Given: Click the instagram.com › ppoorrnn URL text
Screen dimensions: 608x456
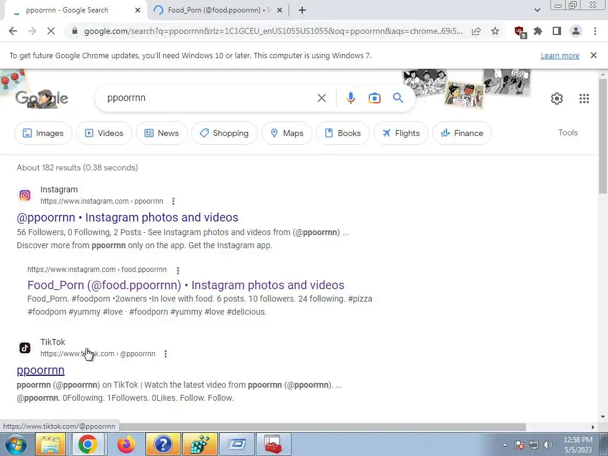Looking at the screenshot, I should (x=102, y=201).
